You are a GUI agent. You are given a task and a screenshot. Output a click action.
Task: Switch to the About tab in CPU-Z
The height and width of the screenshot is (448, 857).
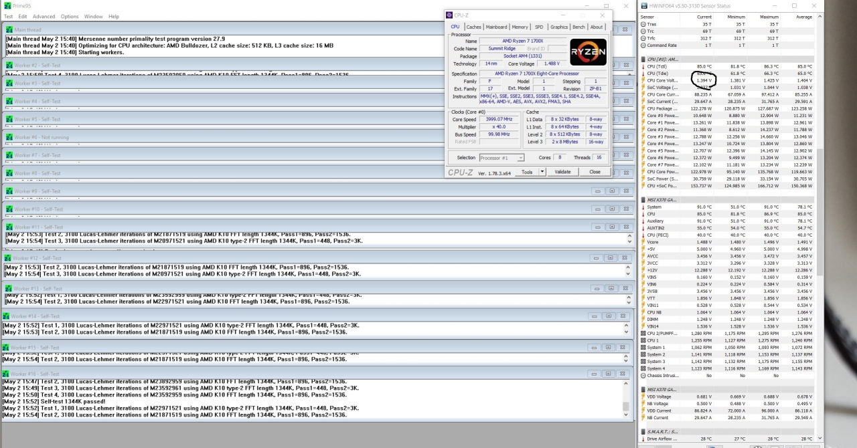597,27
